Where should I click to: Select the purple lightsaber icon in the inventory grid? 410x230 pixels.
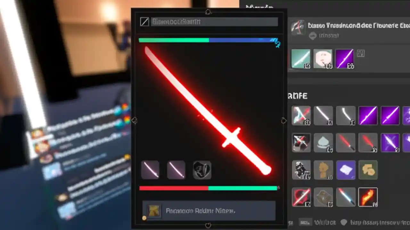pos(368,115)
